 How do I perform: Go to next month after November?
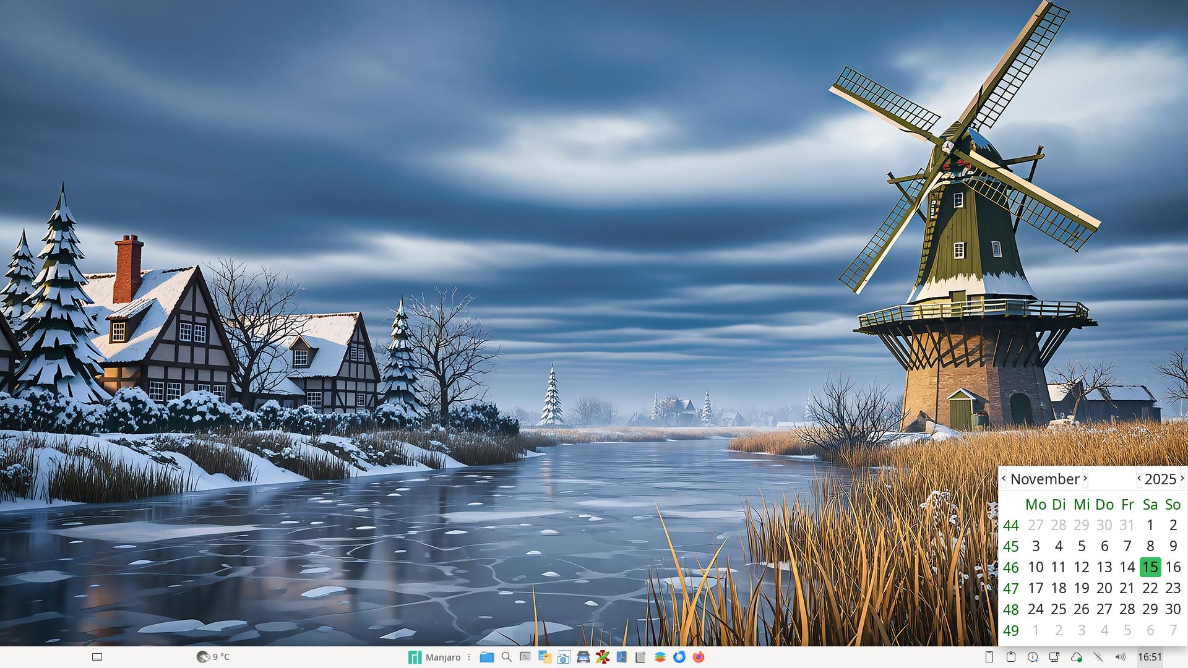pyautogui.click(x=1085, y=479)
